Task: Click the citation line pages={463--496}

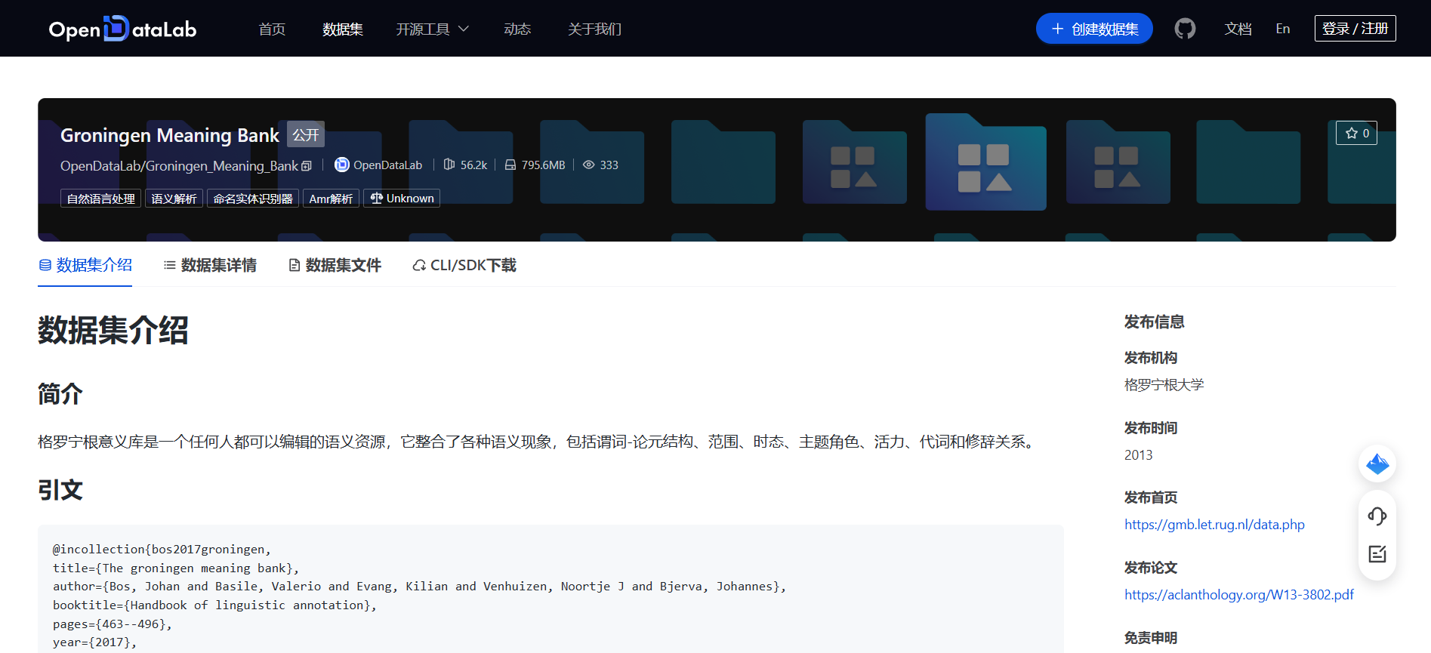Action: coord(113,624)
